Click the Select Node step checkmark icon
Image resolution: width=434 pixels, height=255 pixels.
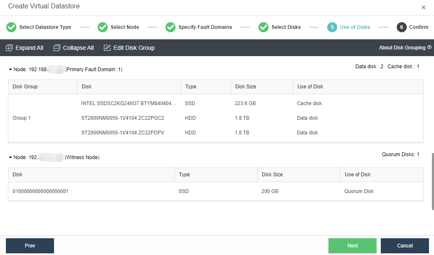point(103,27)
